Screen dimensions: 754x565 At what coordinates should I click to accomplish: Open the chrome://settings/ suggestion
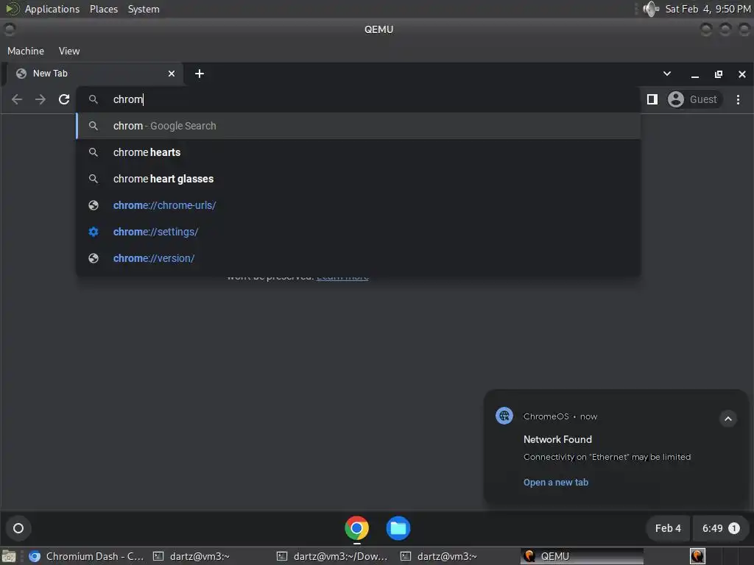tap(359, 232)
